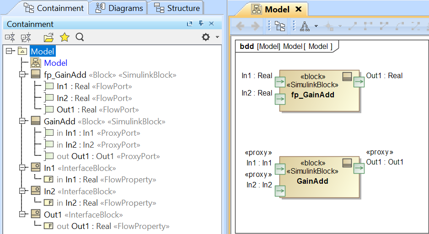Click the Open in New Tree folder icon
Image resolution: width=429 pixels, height=234 pixels.
pyautogui.click(x=48, y=37)
